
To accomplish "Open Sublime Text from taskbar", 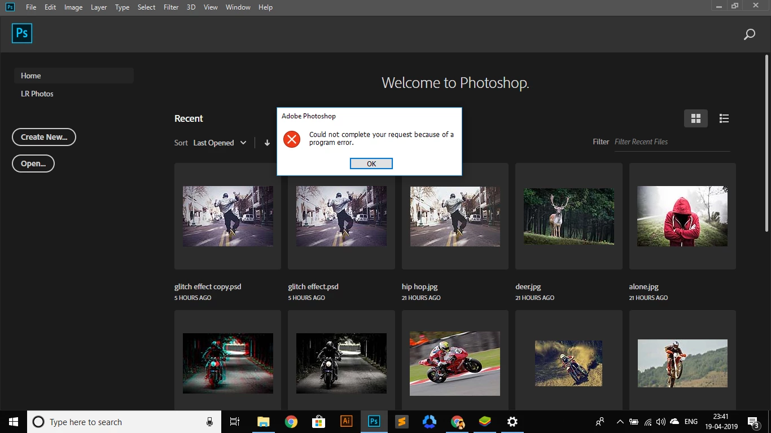I will [x=401, y=422].
